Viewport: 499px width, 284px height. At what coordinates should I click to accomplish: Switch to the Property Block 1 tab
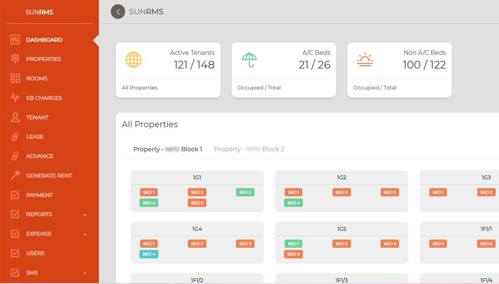[168, 149]
